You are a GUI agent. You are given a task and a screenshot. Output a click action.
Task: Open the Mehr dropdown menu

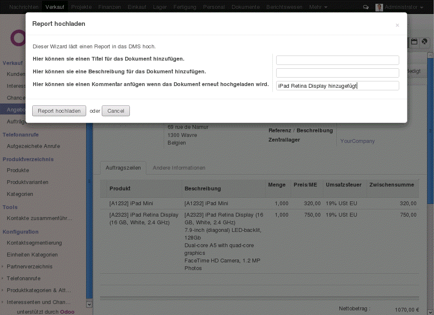coord(318,7)
